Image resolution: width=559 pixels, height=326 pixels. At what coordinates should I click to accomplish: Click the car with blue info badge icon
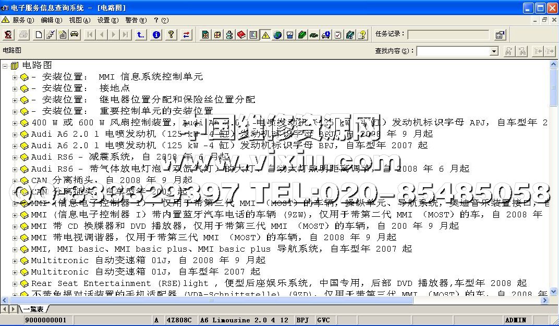[x=326, y=34]
